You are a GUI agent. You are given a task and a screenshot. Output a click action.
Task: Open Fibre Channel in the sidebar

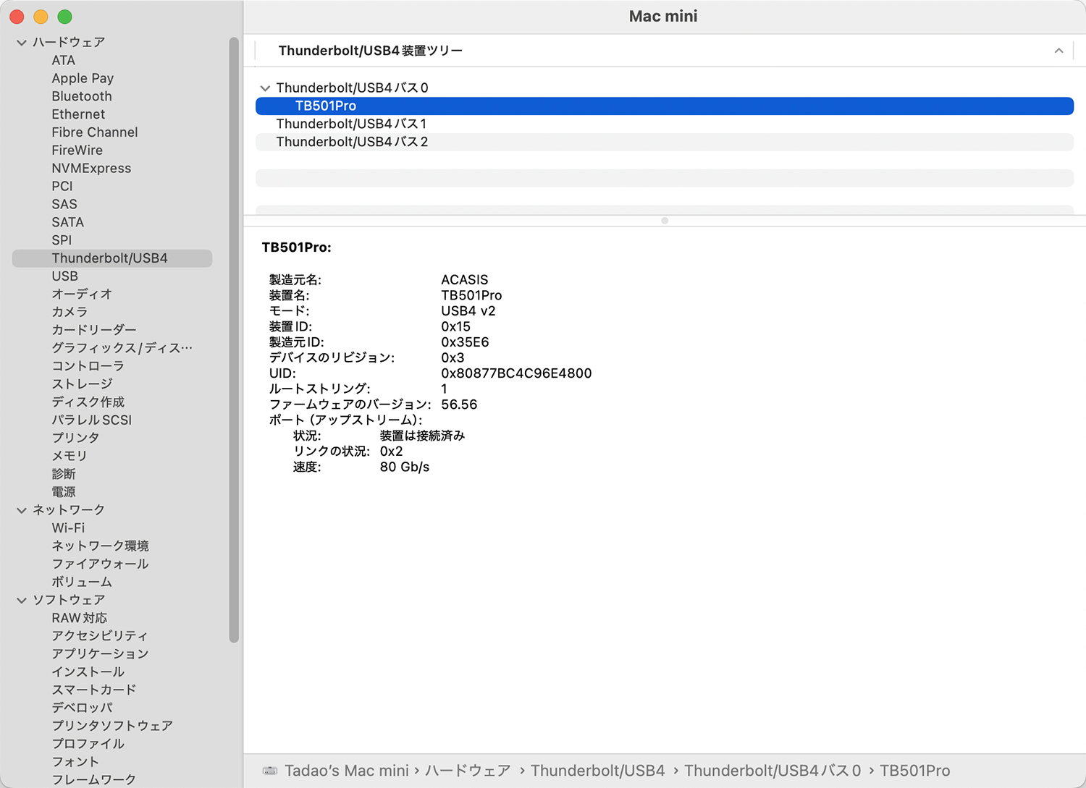(x=95, y=132)
